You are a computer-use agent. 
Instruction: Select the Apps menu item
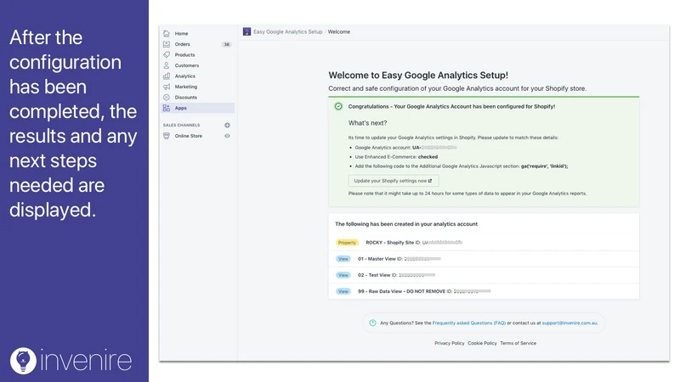[198, 108]
